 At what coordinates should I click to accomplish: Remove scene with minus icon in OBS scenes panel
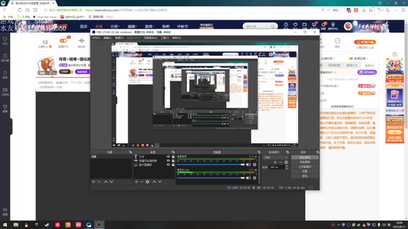(x=99, y=182)
